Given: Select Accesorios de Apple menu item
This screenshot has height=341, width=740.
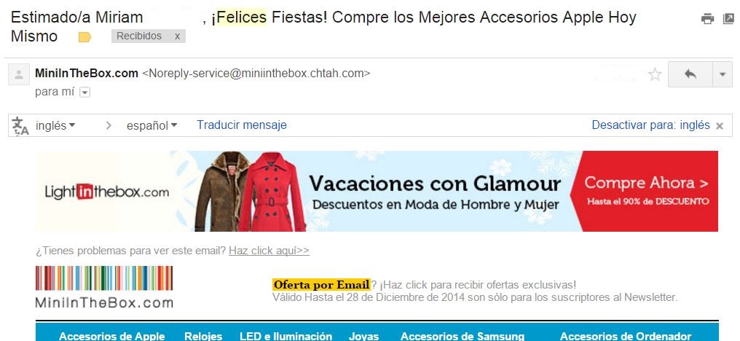Looking at the screenshot, I should pyautogui.click(x=112, y=337).
